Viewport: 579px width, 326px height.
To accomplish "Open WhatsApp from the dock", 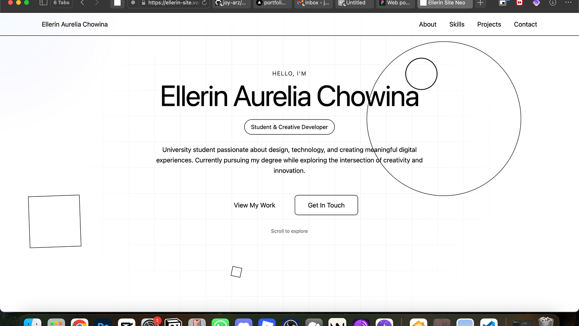I will pos(220,322).
